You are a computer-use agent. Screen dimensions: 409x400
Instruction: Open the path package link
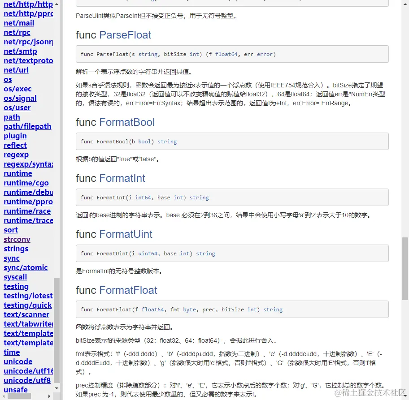point(12,117)
